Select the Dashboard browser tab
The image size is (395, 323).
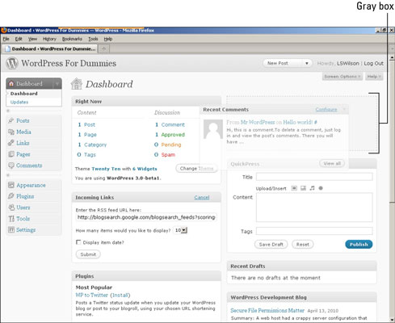[x=50, y=48]
